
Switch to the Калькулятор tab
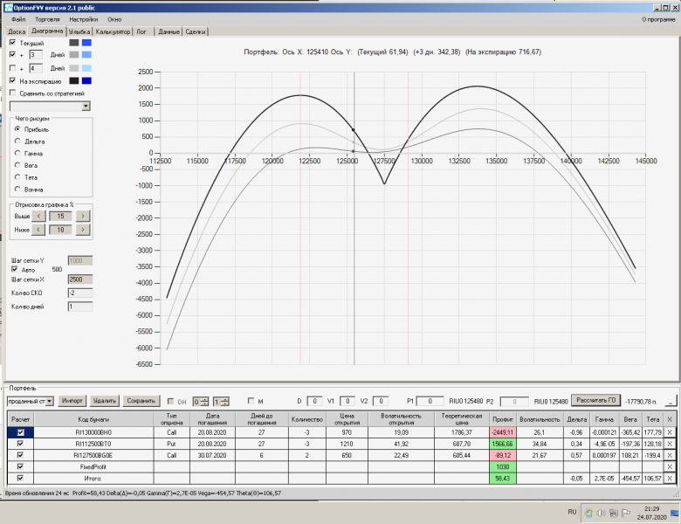point(113,31)
